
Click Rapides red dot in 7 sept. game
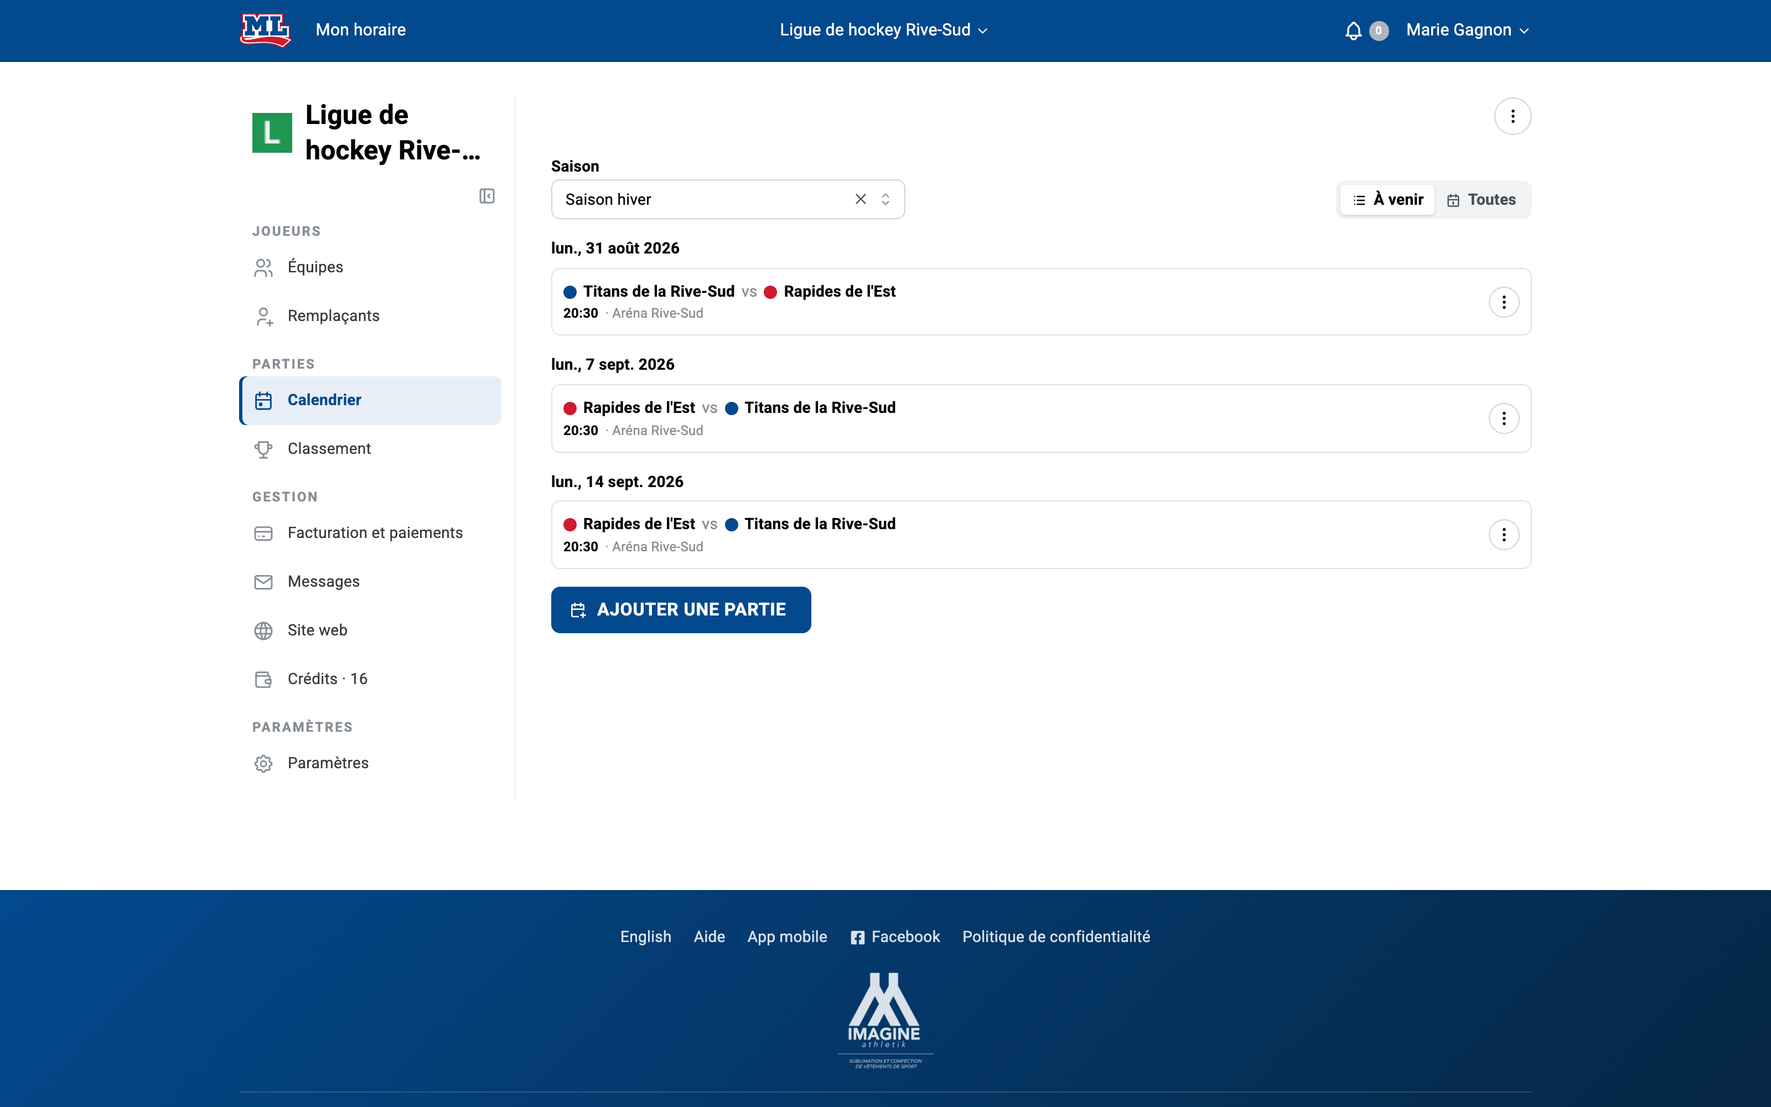[570, 408]
